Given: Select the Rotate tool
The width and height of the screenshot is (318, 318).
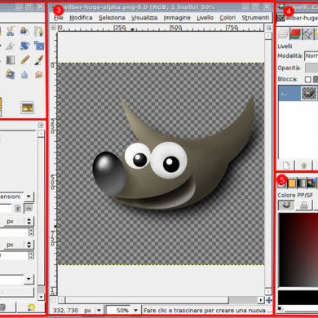Looking at the screenshot, I should (x=24, y=46).
